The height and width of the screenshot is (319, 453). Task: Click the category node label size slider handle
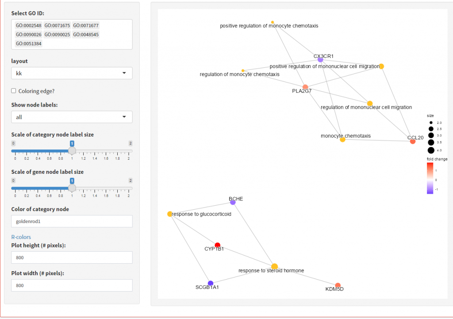(72, 151)
